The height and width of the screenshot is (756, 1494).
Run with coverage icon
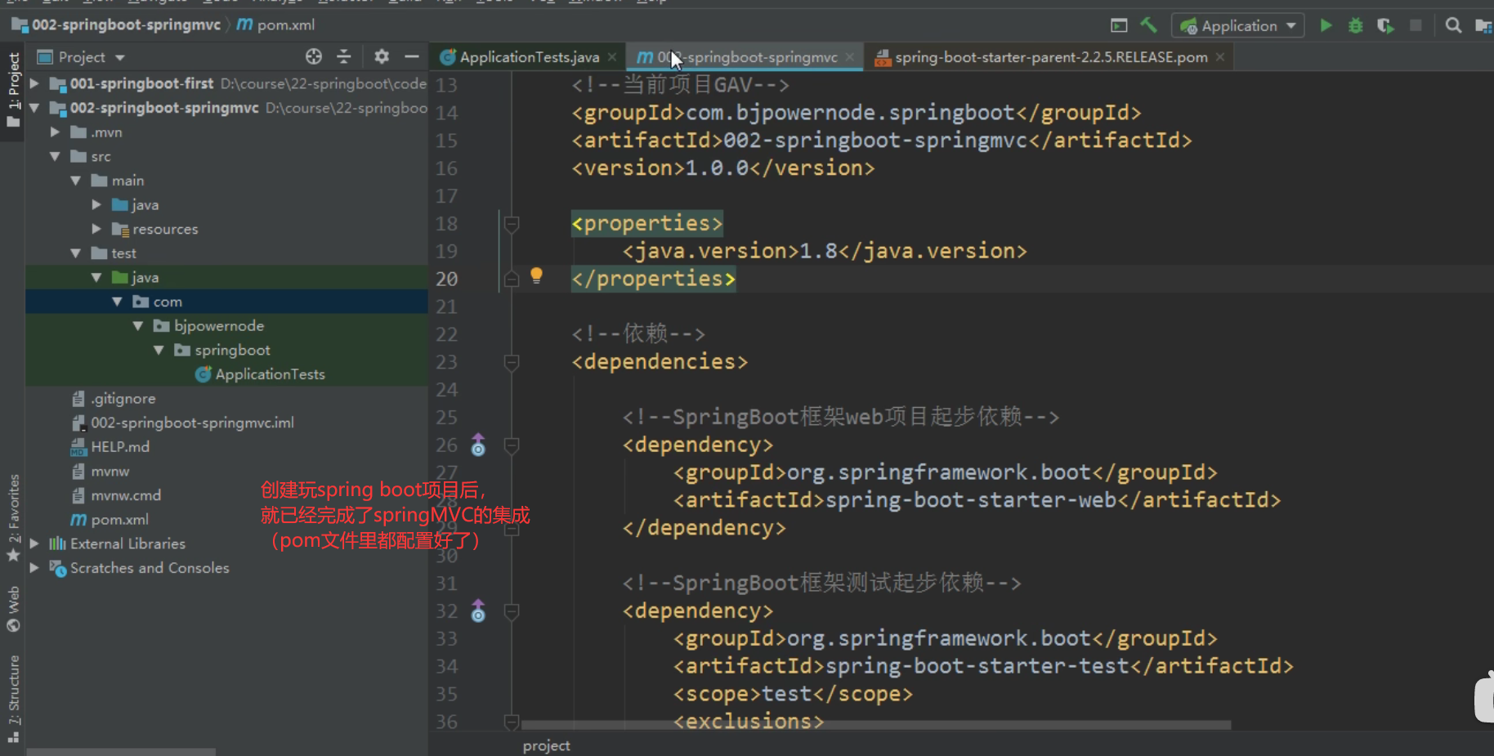click(1385, 26)
